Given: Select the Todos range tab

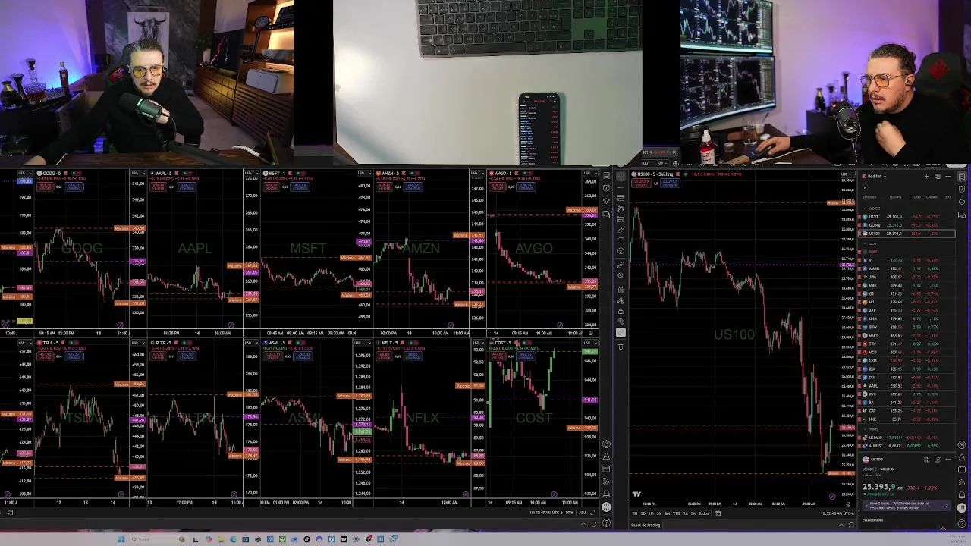Looking at the screenshot, I should click(x=704, y=513).
